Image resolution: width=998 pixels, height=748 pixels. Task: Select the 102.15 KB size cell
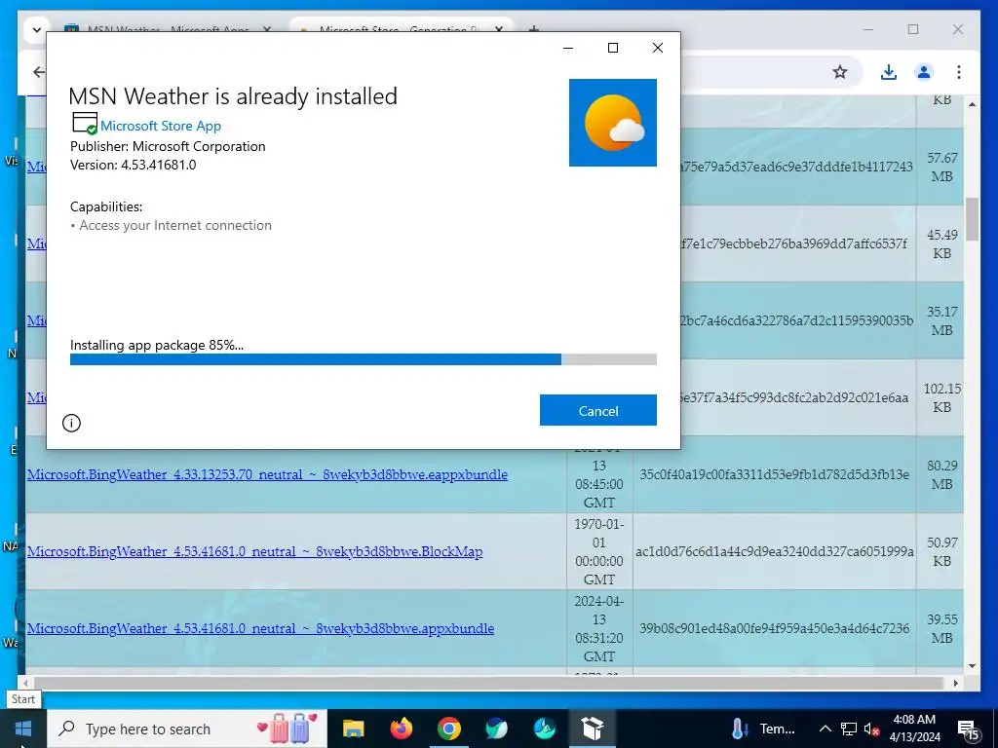941,397
